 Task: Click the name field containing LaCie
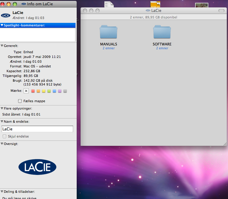(37, 129)
